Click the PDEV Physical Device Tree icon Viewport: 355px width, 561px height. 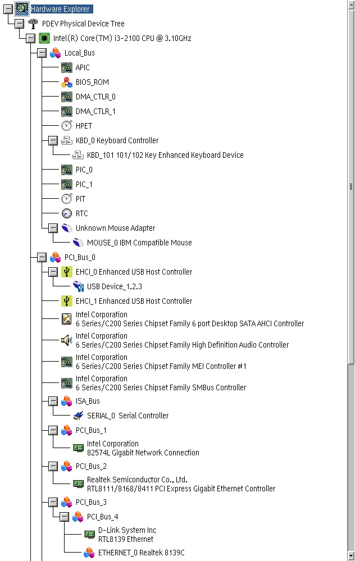(x=33, y=24)
